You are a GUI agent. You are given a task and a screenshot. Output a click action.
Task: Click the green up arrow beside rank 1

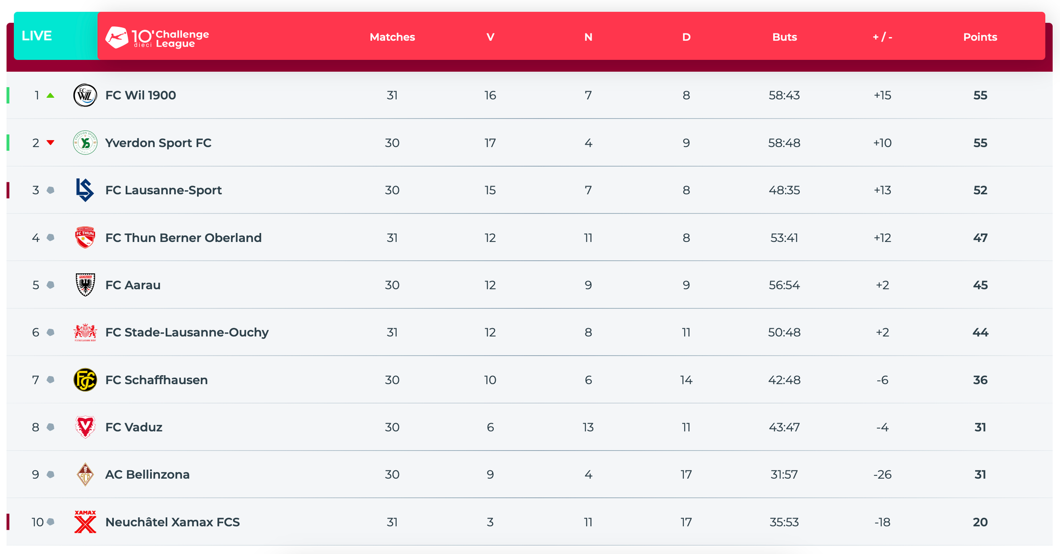(x=50, y=96)
